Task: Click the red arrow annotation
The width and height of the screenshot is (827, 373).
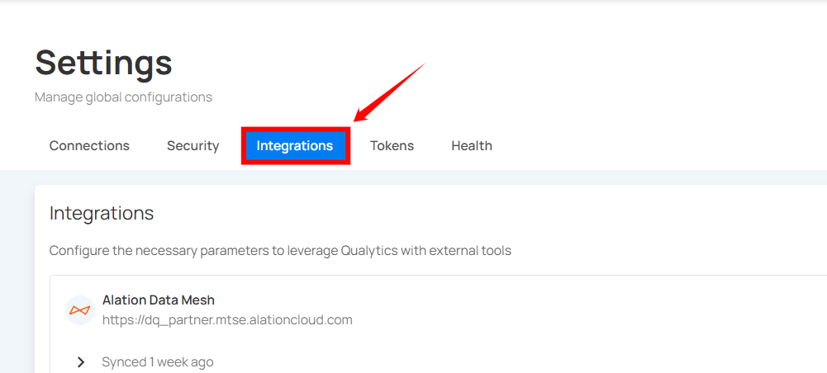Action: tap(388, 92)
